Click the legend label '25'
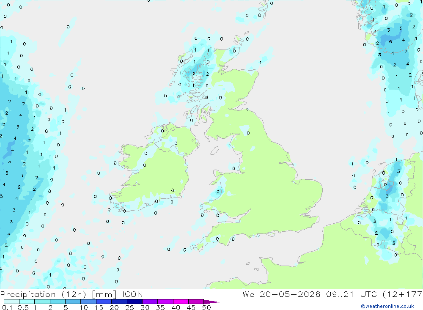Image resolution: width=423 pixels, height=310 pixels. [129, 307]
